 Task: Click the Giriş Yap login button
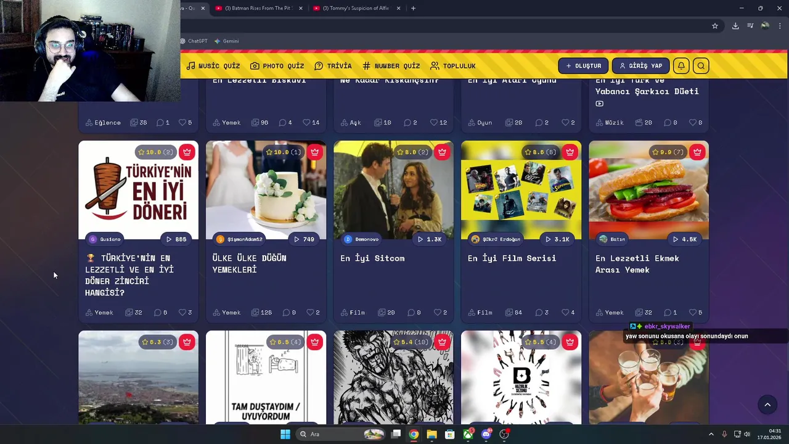(x=641, y=66)
